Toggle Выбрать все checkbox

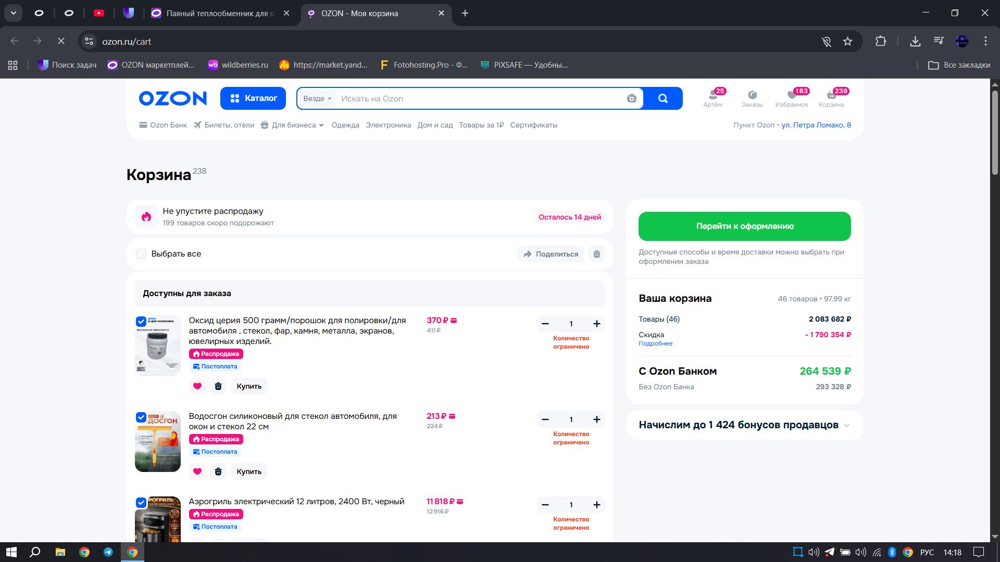point(141,254)
